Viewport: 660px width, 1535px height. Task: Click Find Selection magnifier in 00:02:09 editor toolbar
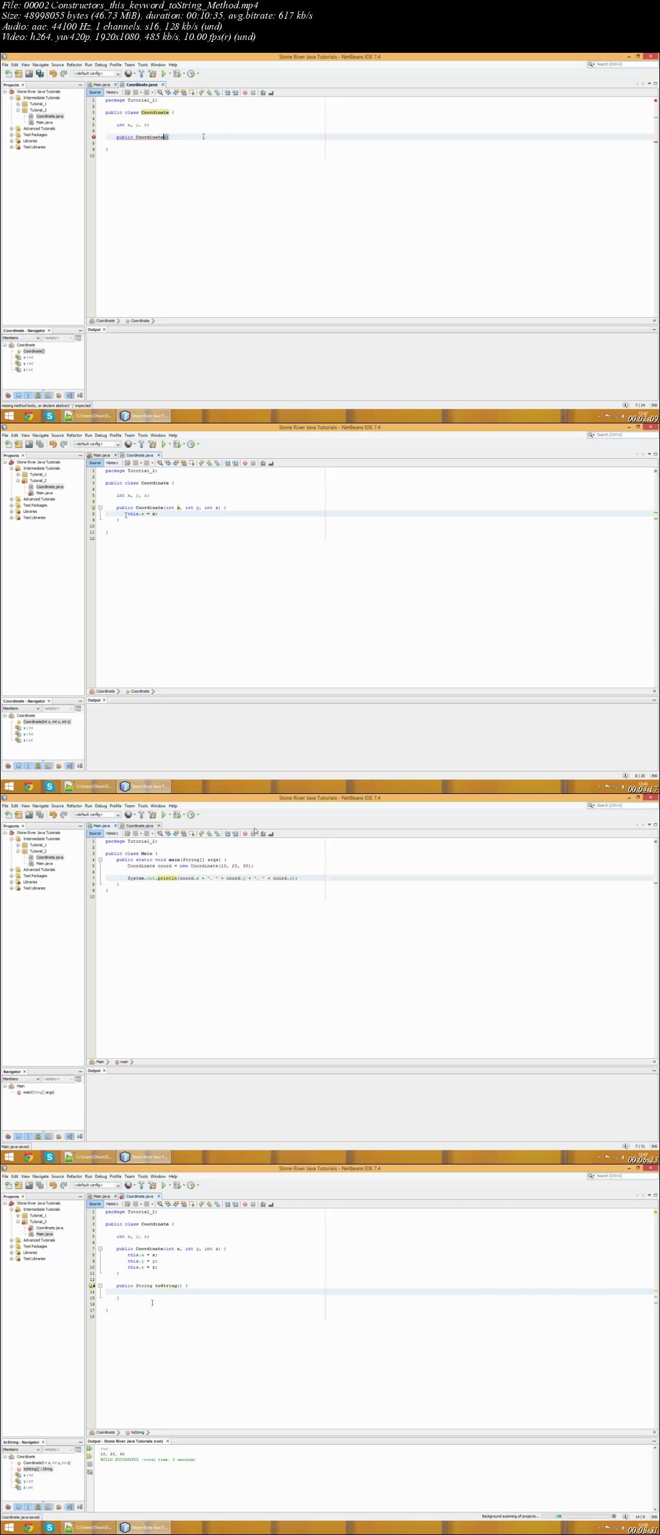160,93
